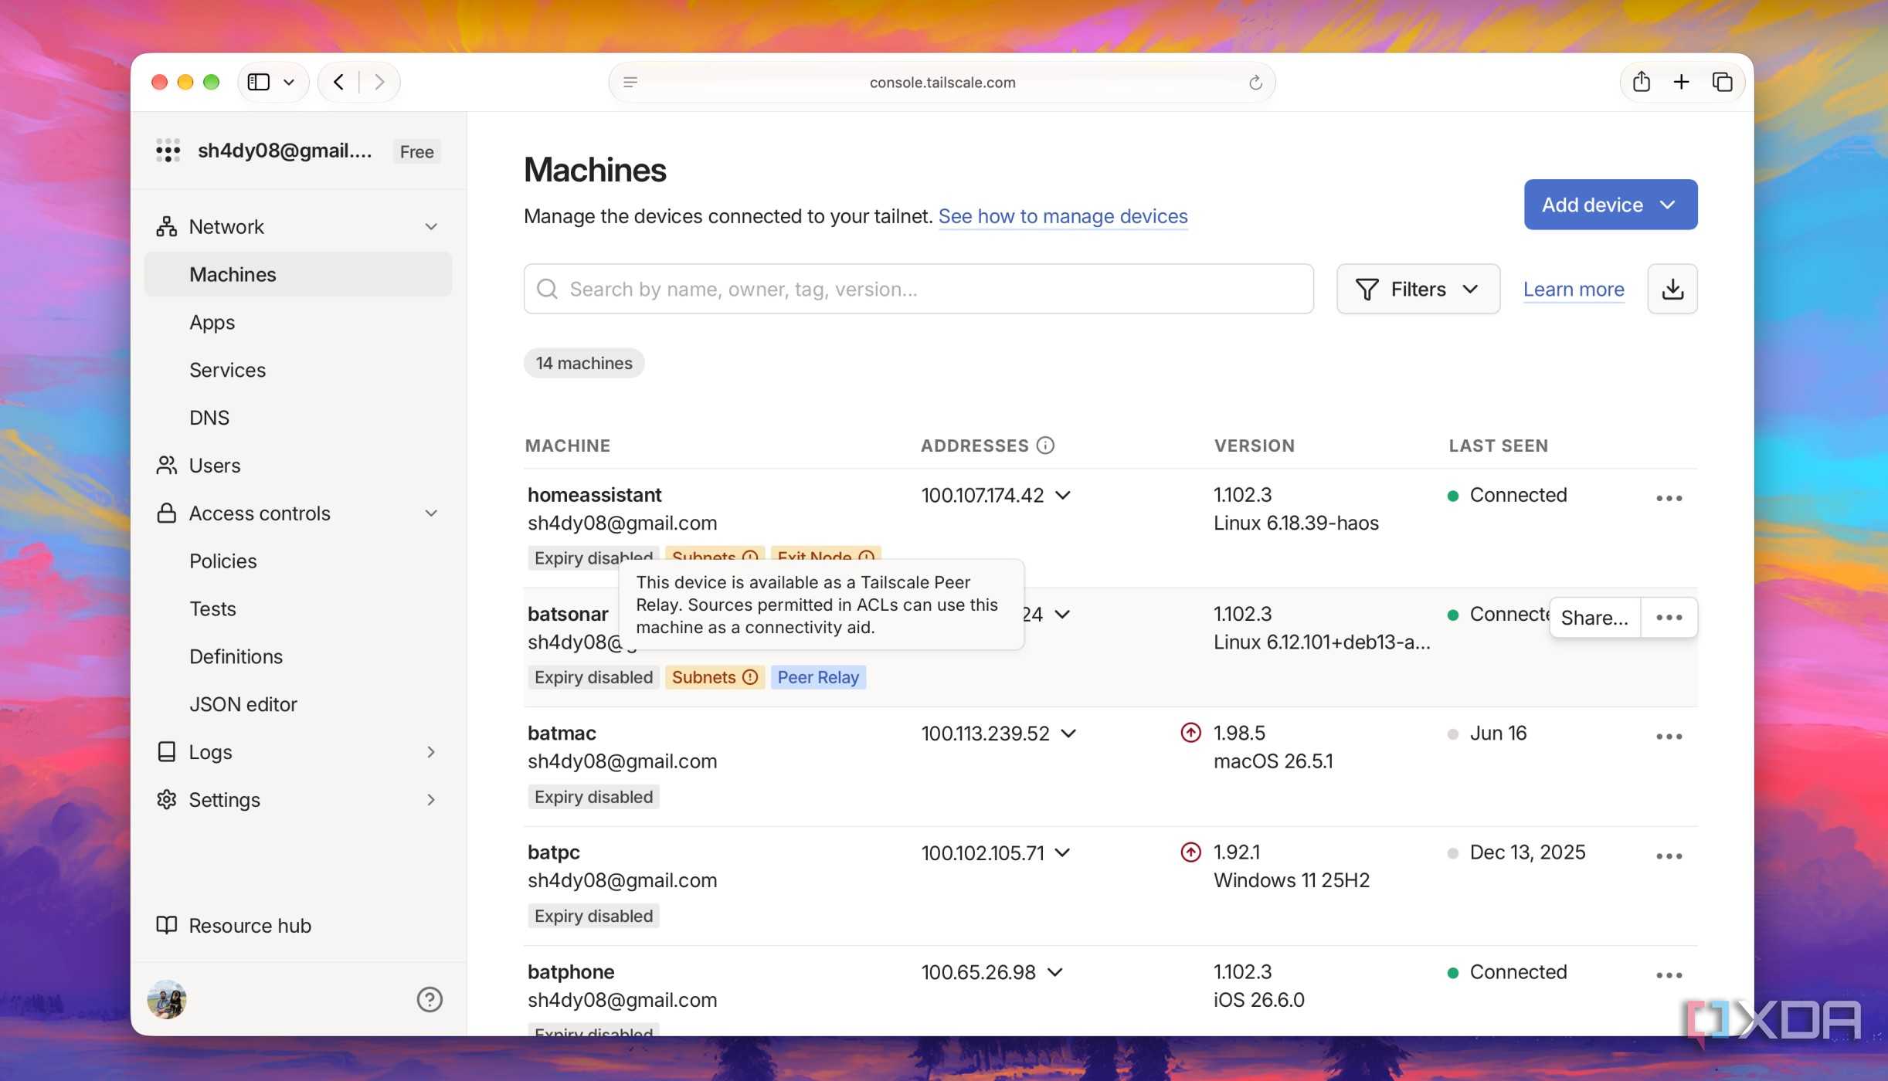Image resolution: width=1888 pixels, height=1081 pixels.
Task: Open the help question mark icon
Action: (x=430, y=1000)
